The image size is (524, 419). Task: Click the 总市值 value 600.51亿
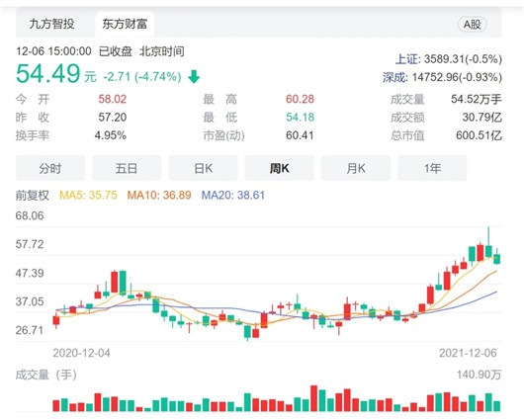click(479, 135)
